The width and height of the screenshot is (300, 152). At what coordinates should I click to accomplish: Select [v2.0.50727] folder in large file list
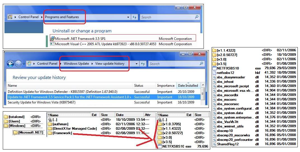coord(254,55)
